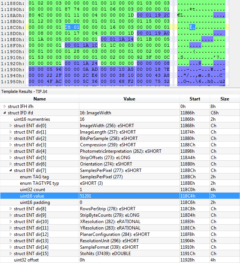
Task: Expand struct ENT dir[8] entry
Action: 11,209
